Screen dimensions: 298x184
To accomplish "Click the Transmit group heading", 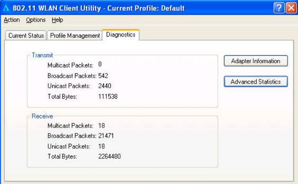I will (42, 55).
